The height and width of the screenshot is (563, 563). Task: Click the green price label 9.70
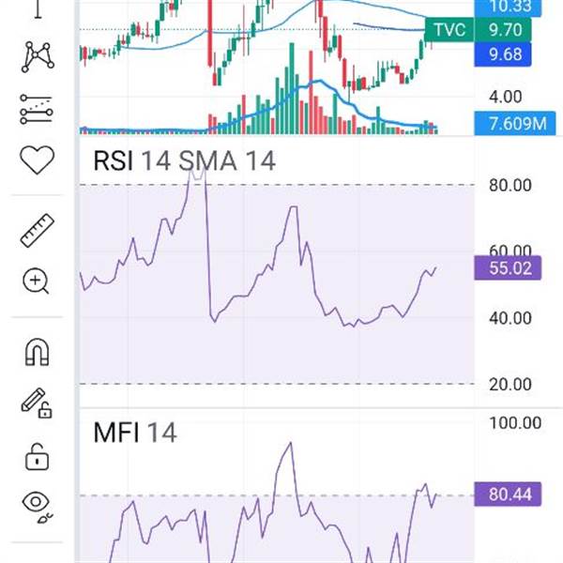(503, 29)
